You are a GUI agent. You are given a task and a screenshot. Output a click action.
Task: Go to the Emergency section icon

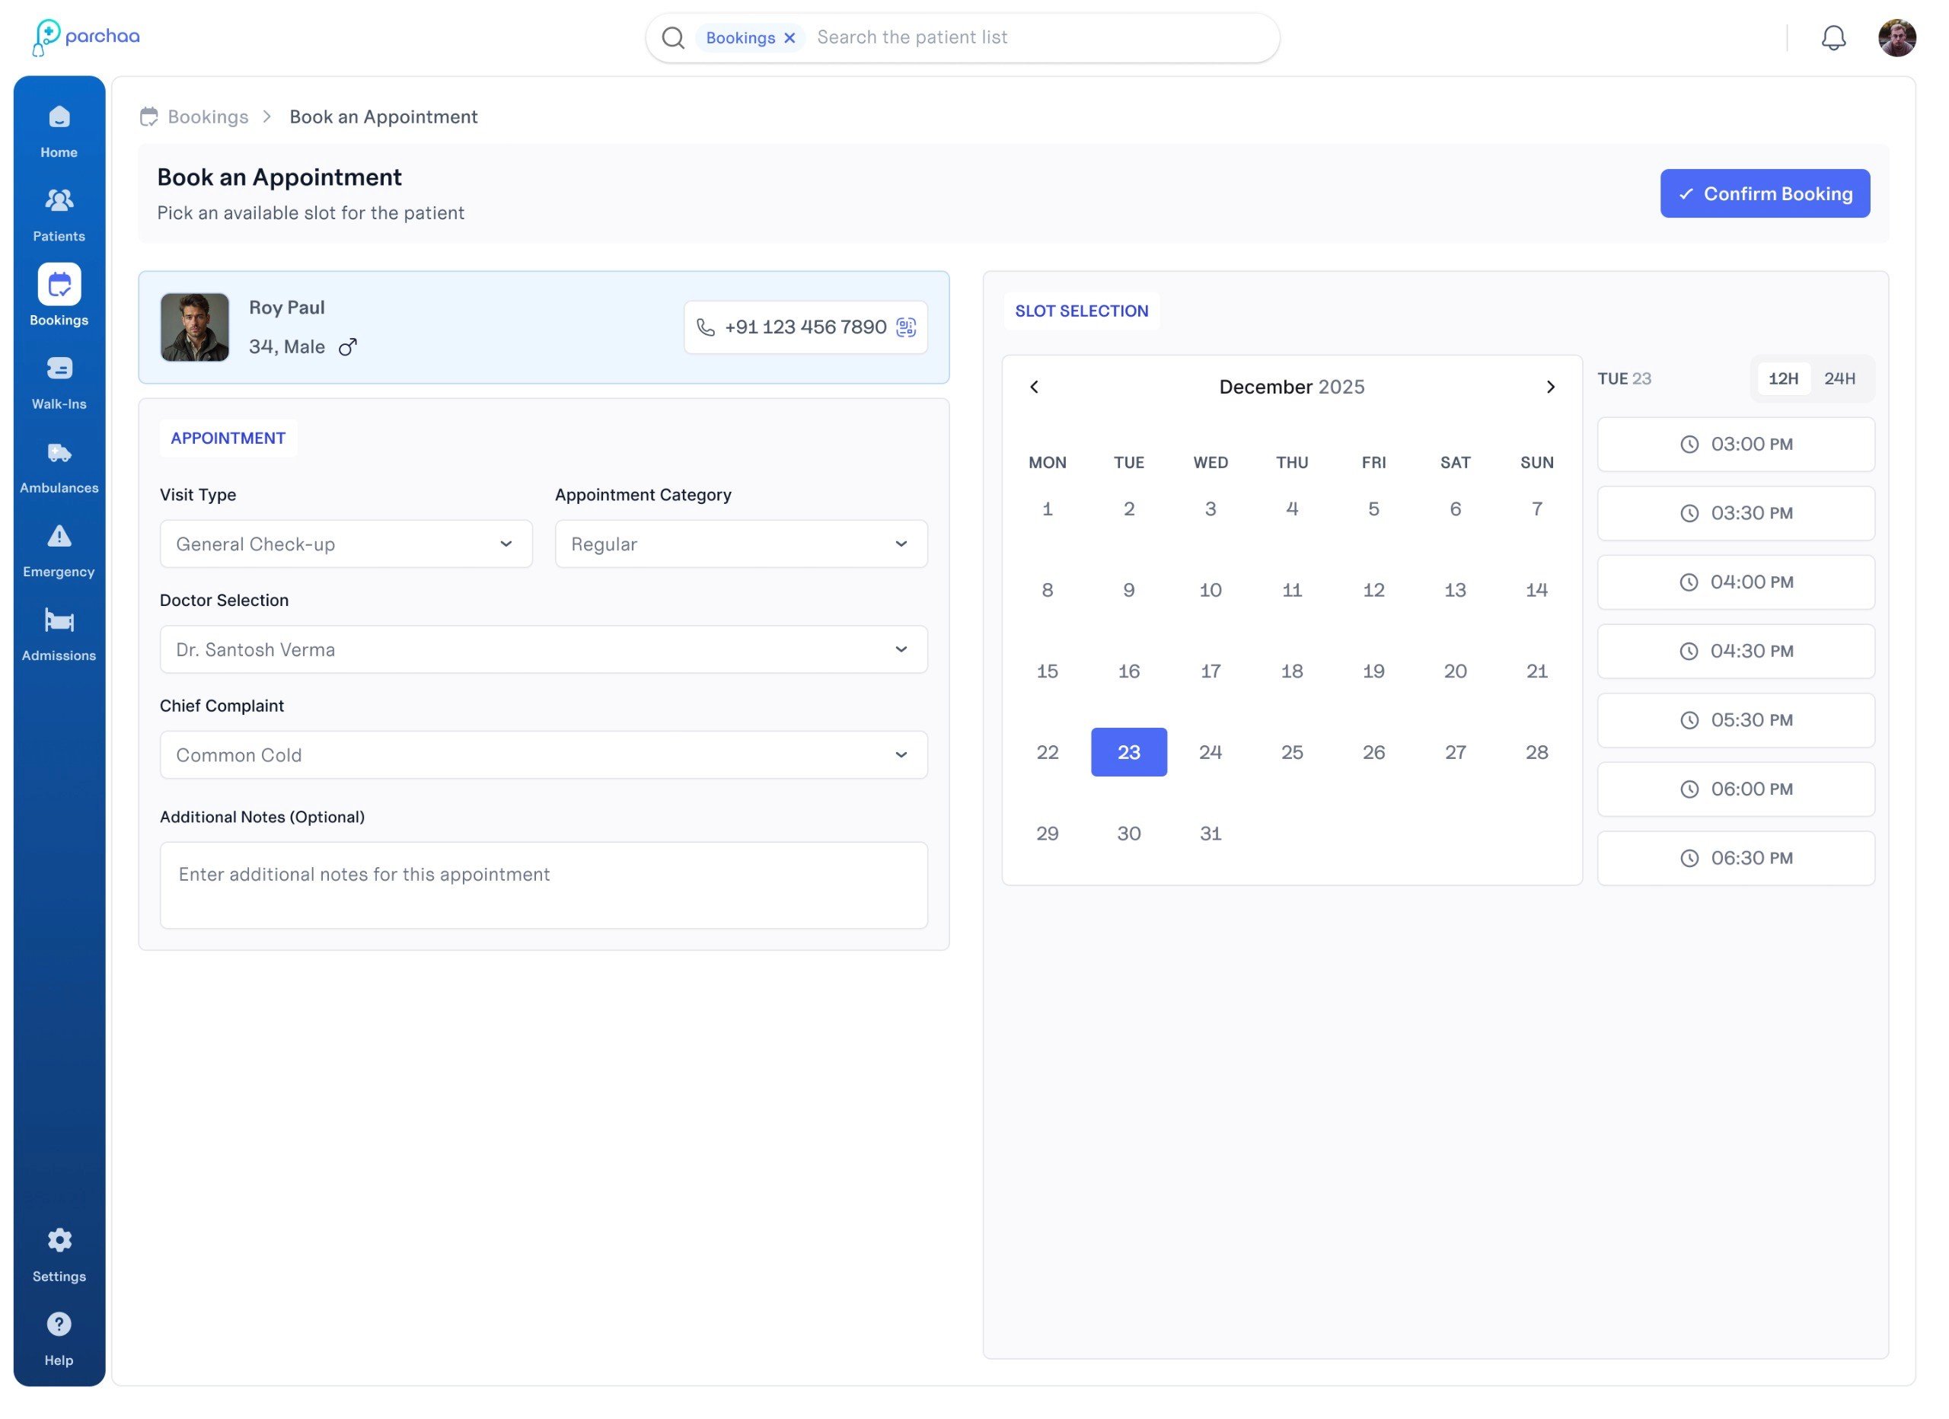coord(59,538)
